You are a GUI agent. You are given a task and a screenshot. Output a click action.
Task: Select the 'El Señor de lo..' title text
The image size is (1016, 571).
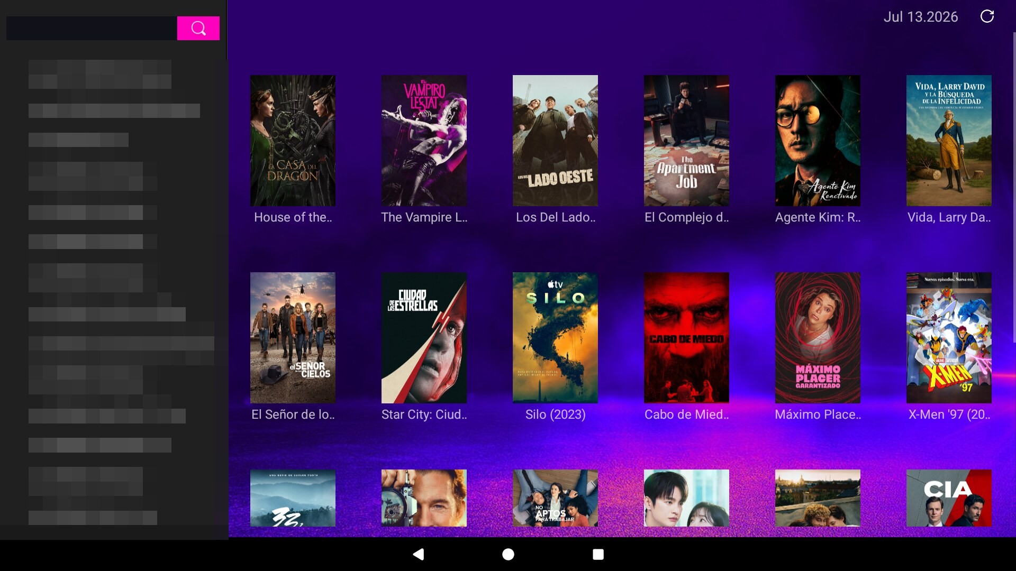point(293,415)
